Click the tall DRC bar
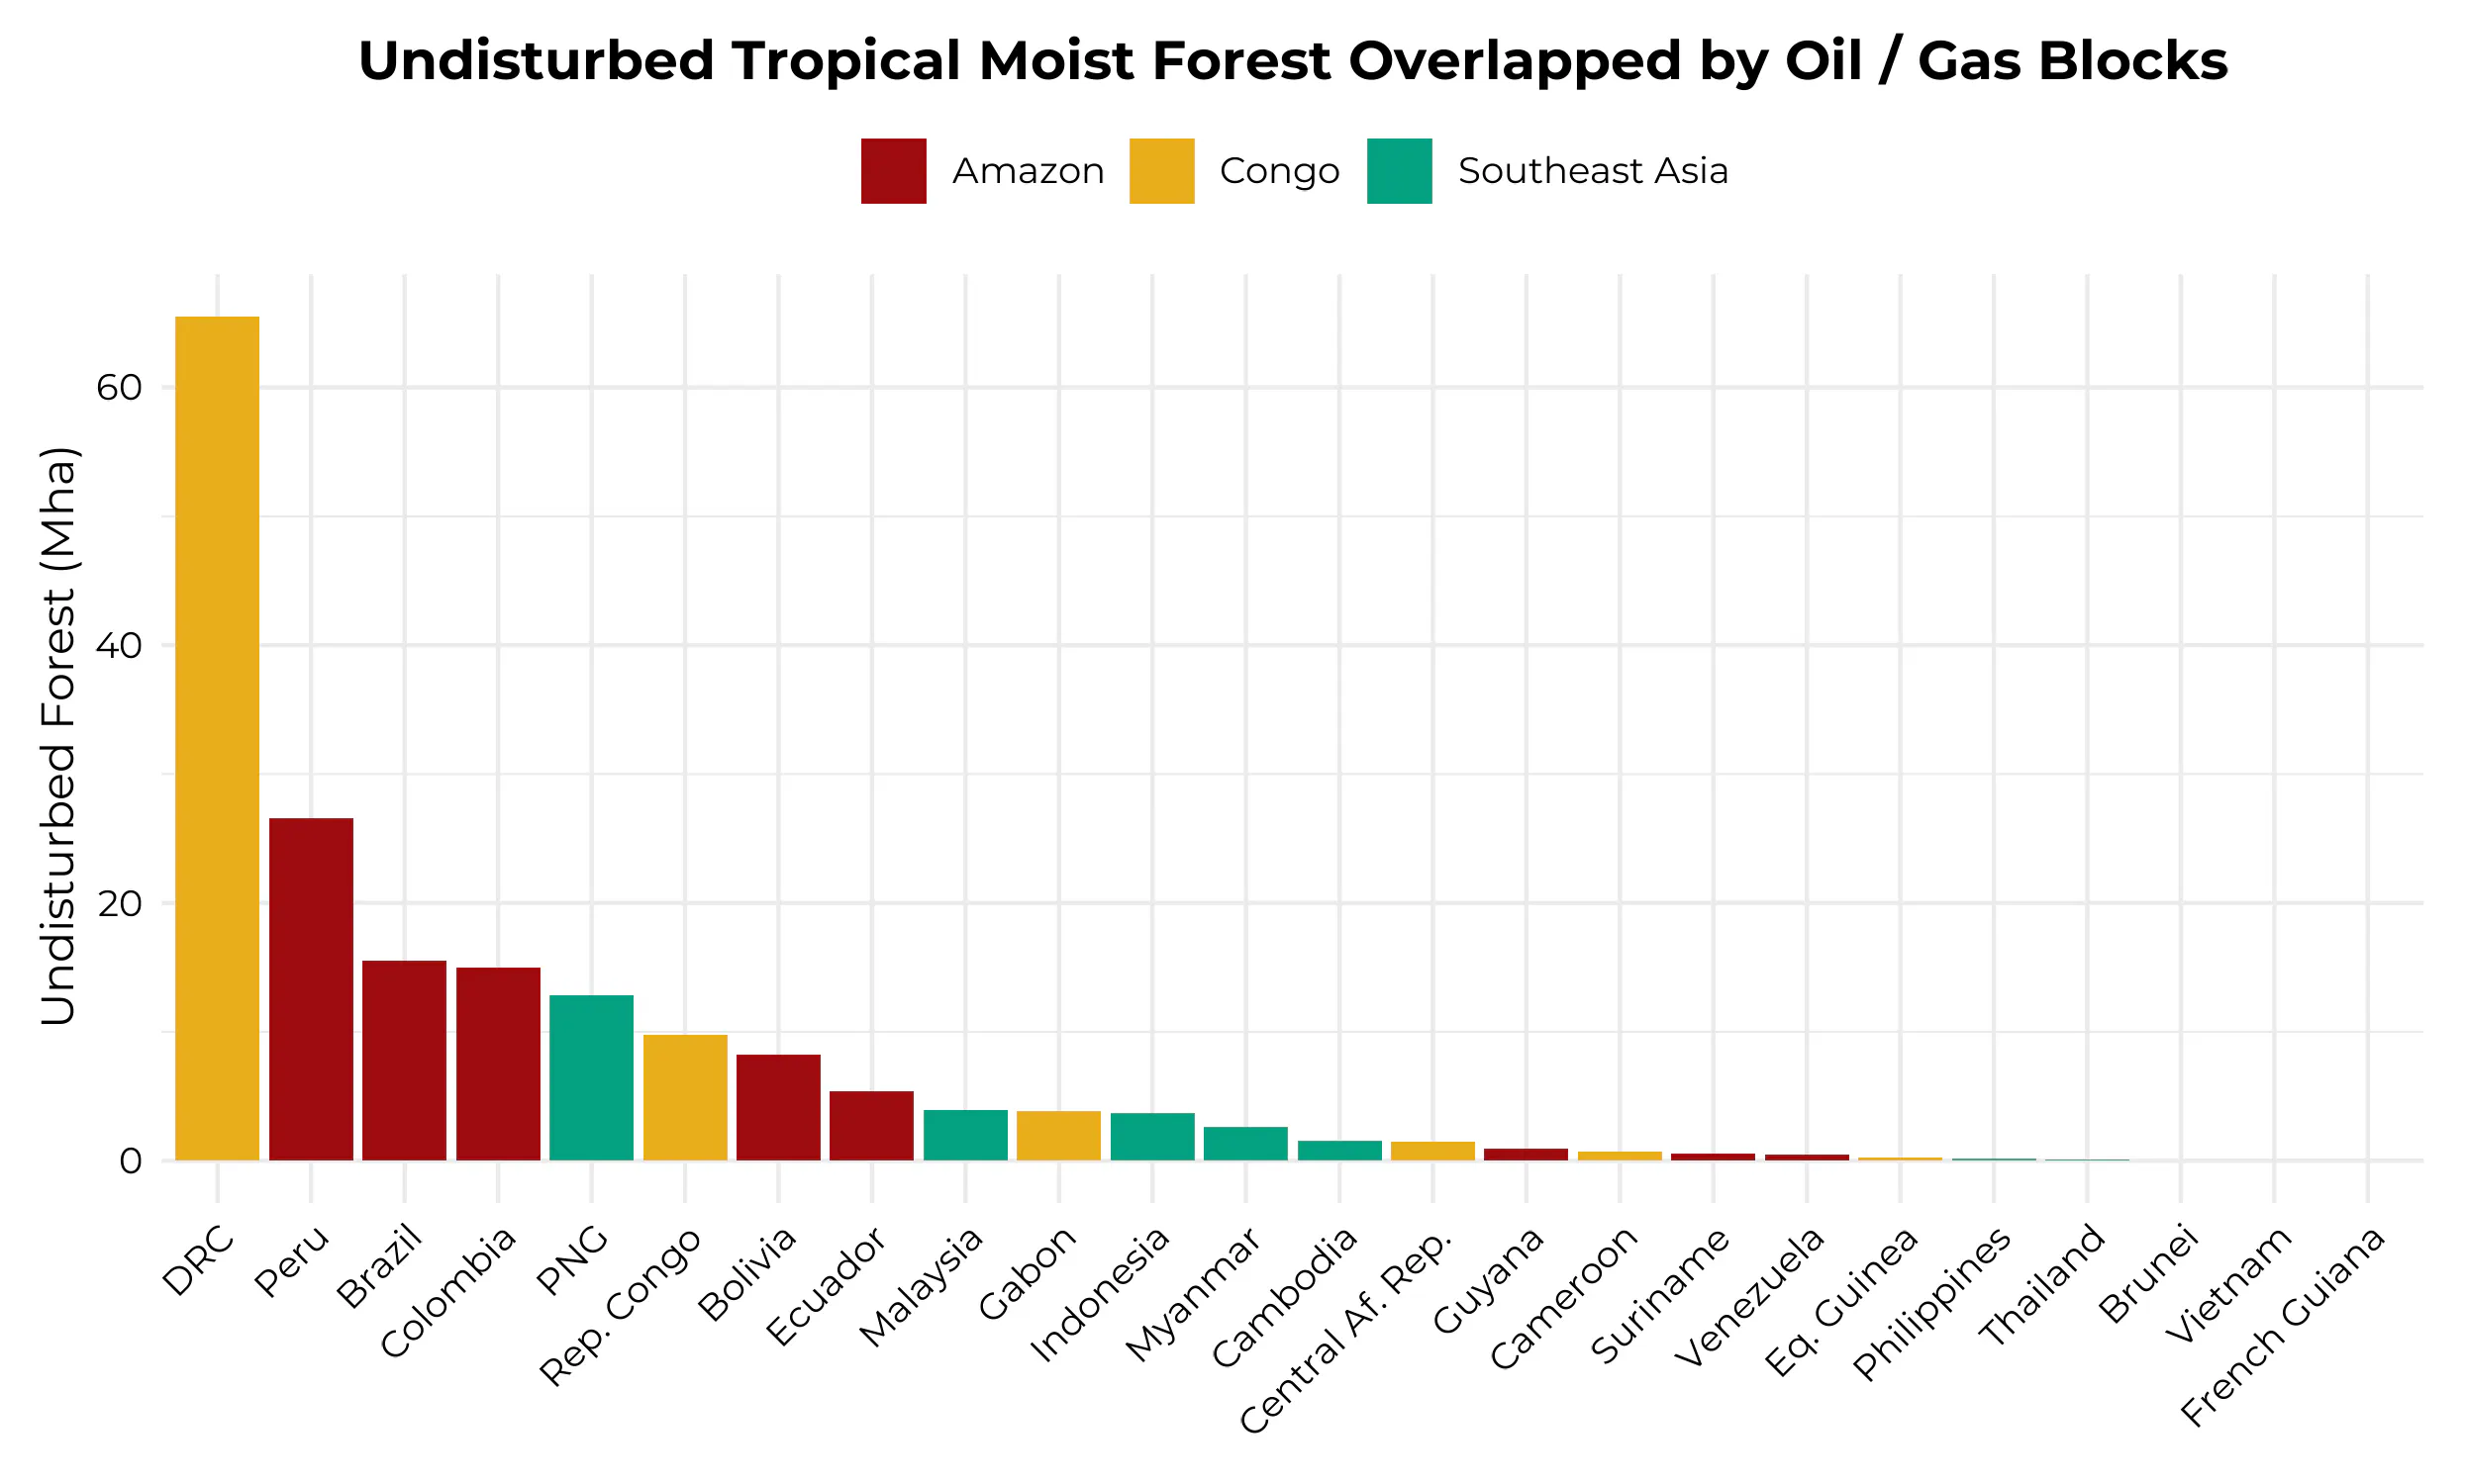The width and height of the screenshot is (2465, 1484). click(x=217, y=738)
